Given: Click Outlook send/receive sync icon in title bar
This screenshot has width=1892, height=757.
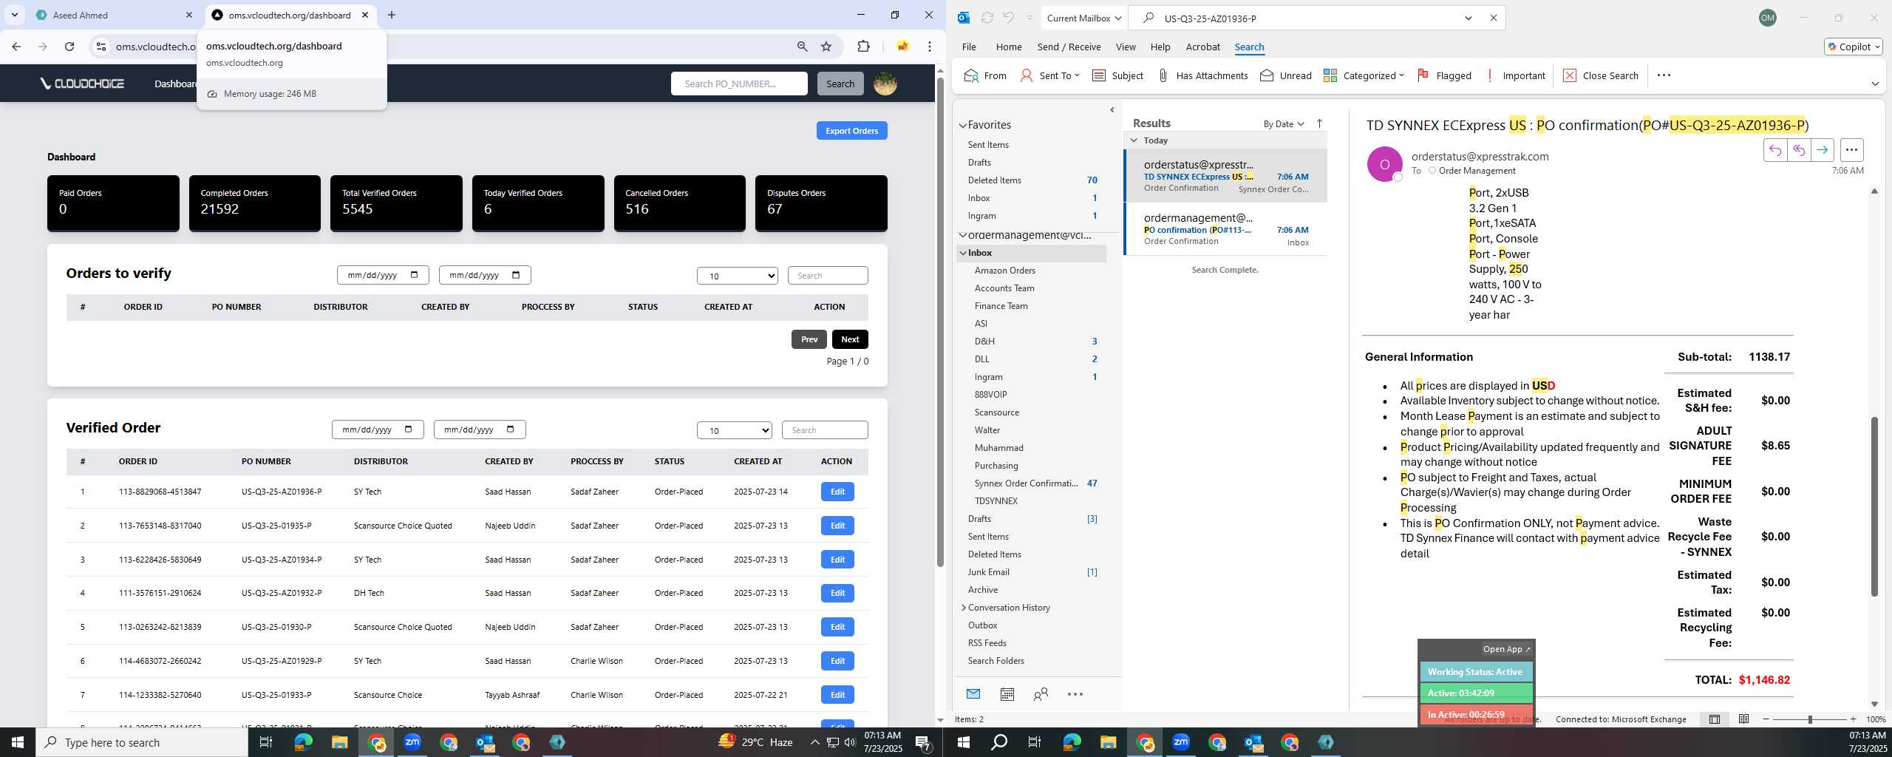Looking at the screenshot, I should (987, 18).
